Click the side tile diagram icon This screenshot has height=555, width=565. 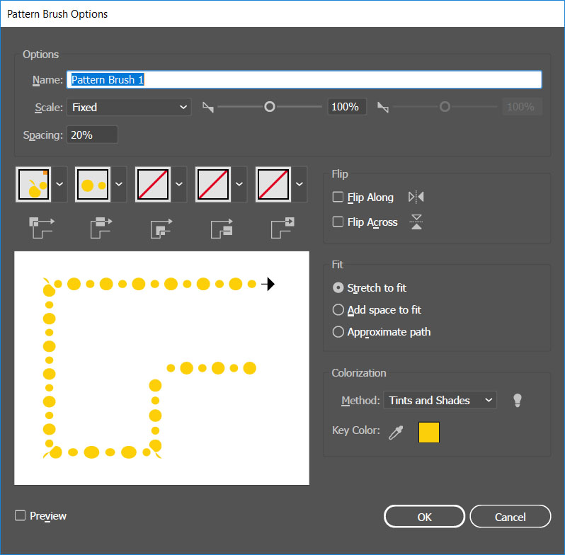point(102,227)
